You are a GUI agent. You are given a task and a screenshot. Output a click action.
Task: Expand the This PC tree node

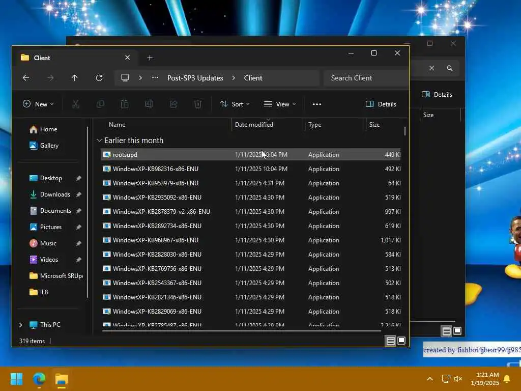tap(20, 325)
